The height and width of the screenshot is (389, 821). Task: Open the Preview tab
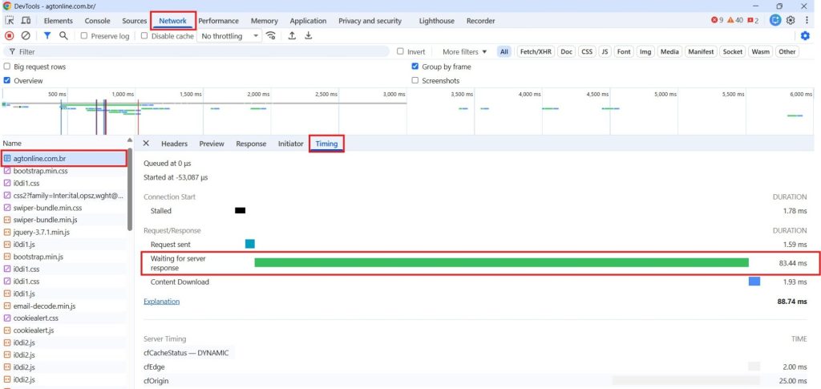(212, 144)
